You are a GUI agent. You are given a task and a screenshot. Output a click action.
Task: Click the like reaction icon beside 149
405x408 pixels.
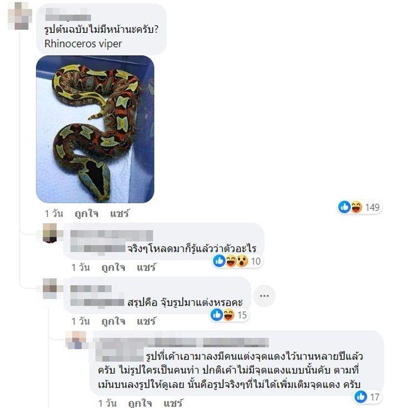coord(344,207)
